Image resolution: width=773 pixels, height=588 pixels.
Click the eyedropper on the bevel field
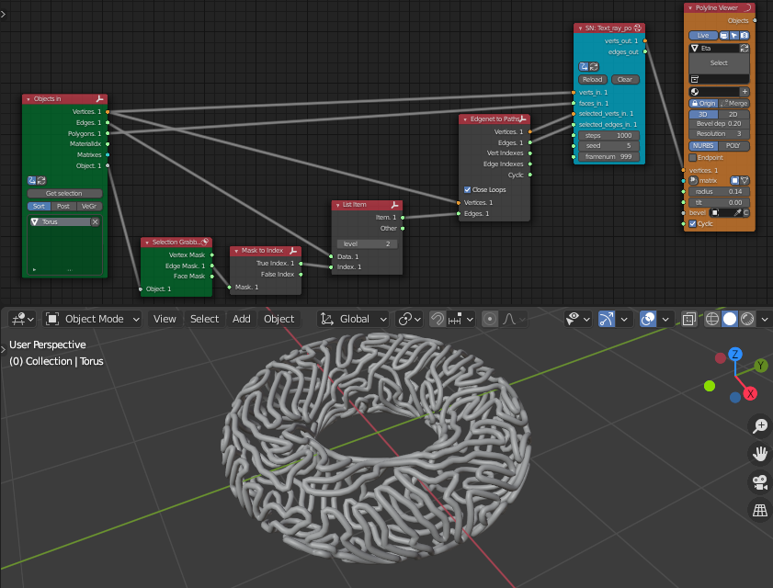click(x=738, y=212)
